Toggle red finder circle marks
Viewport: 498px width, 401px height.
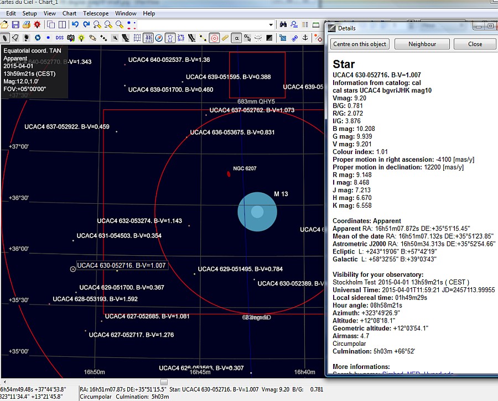click(x=214, y=38)
